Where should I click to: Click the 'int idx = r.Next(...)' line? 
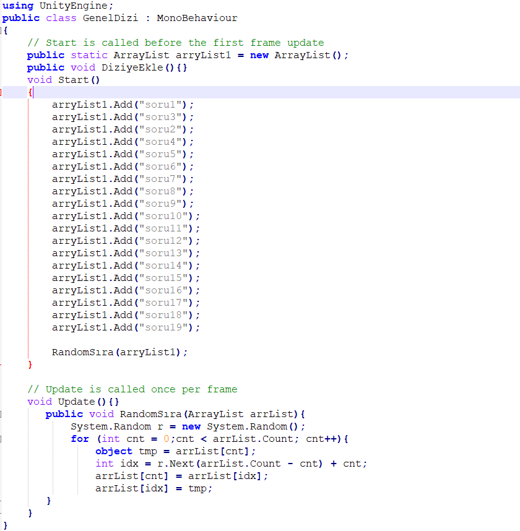(x=231, y=464)
